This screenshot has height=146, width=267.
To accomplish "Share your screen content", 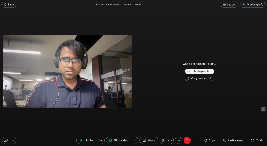I will (x=149, y=140).
